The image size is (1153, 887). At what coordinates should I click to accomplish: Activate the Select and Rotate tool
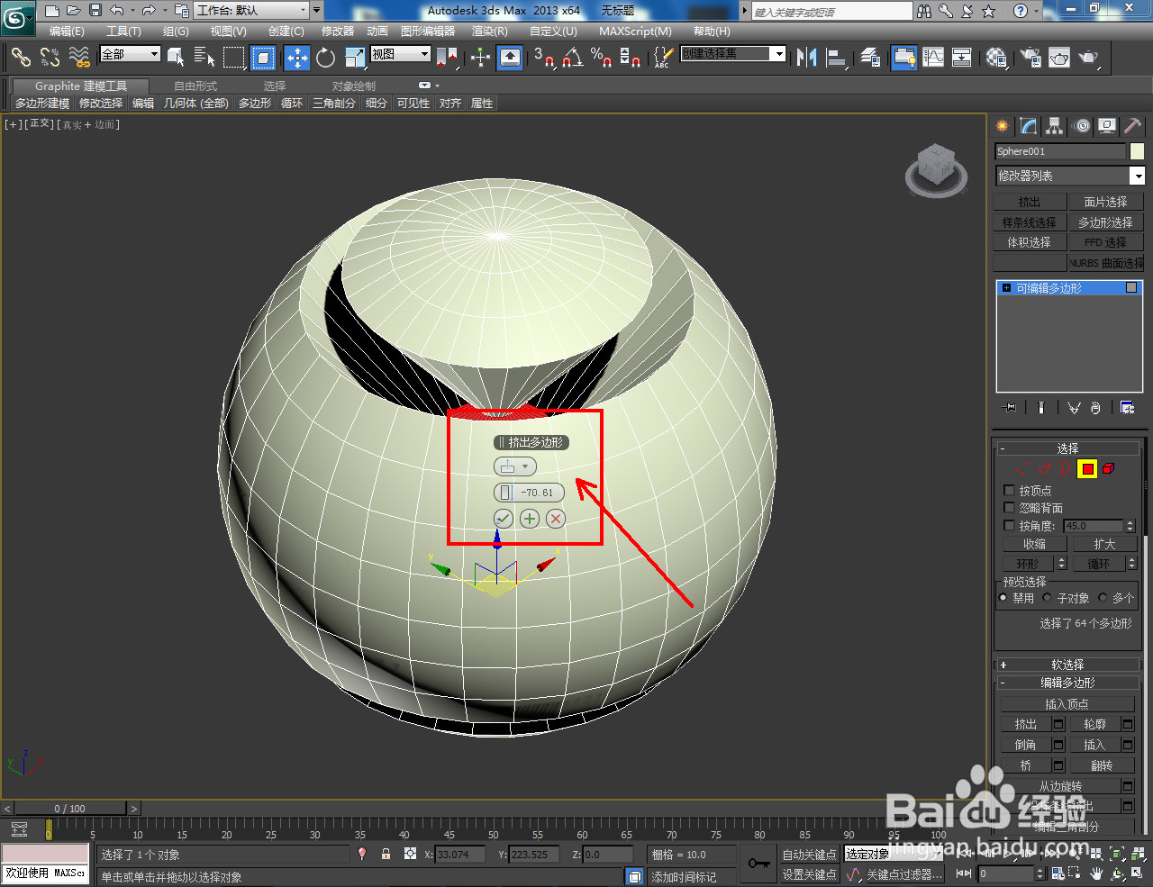tap(325, 58)
